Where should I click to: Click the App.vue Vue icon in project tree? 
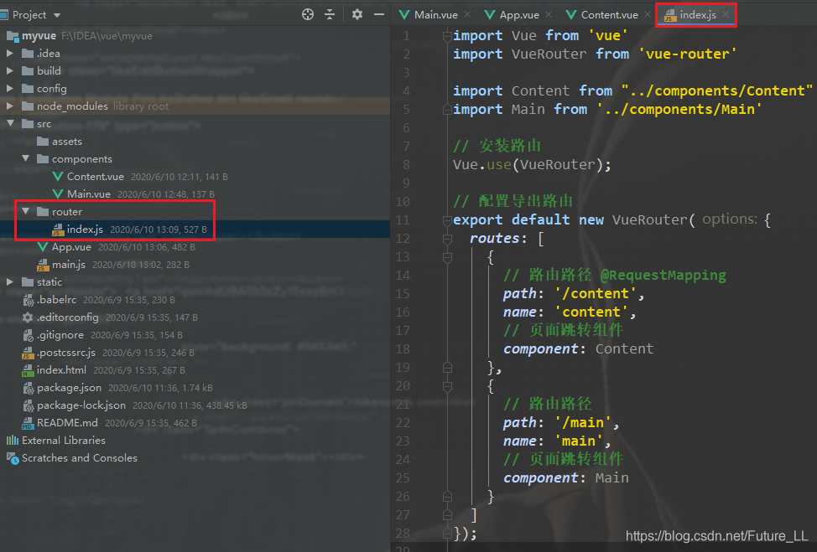pyautogui.click(x=43, y=247)
